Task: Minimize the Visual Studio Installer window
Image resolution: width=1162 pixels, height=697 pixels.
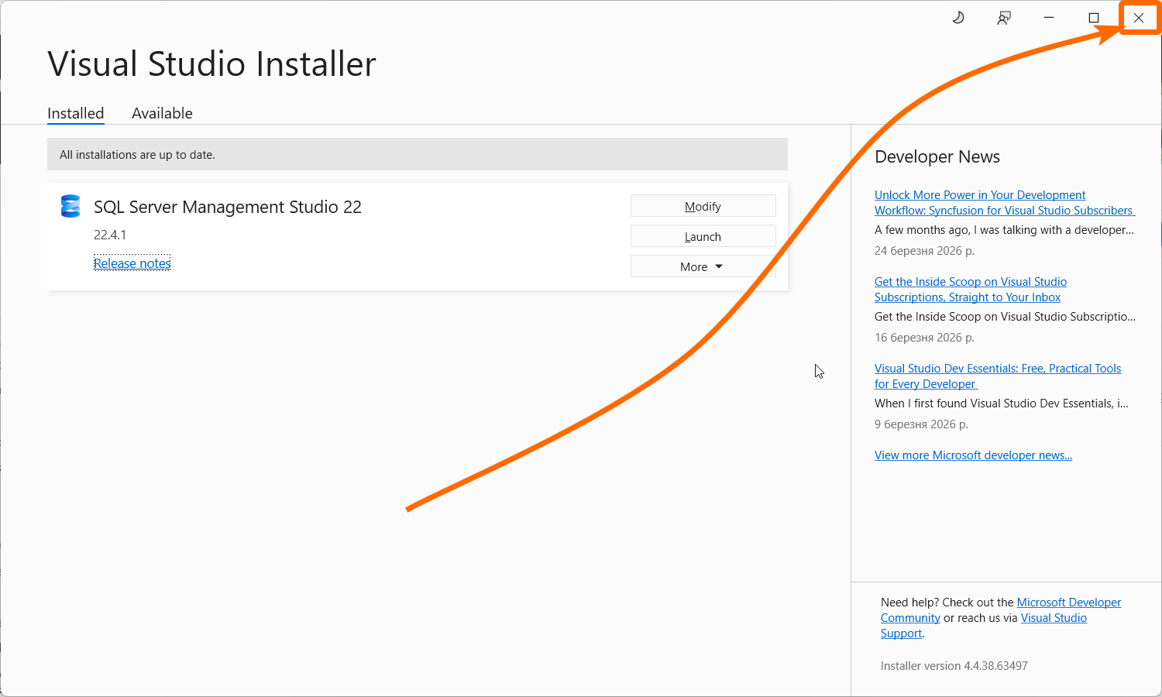Action: point(1049,18)
